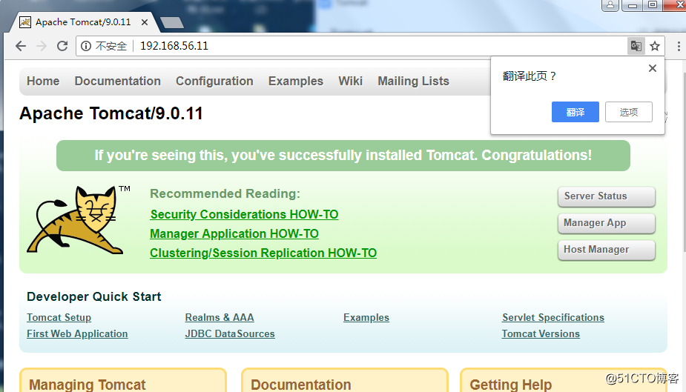
Task: Bookmark this page with the star icon
Action: [655, 46]
